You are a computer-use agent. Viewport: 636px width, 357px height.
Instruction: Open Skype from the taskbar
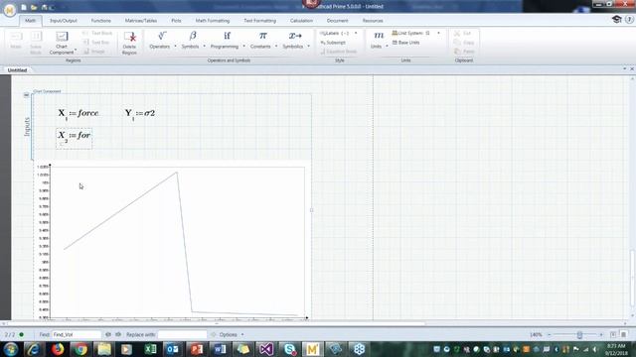[289, 349]
